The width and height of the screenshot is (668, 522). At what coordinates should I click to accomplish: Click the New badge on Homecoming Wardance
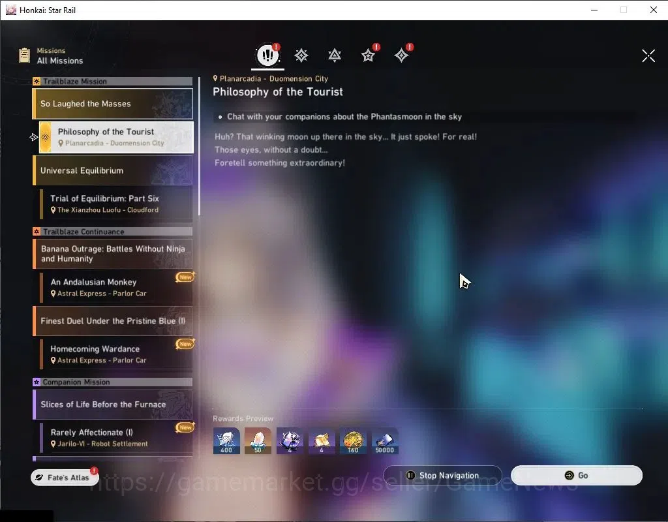185,343
